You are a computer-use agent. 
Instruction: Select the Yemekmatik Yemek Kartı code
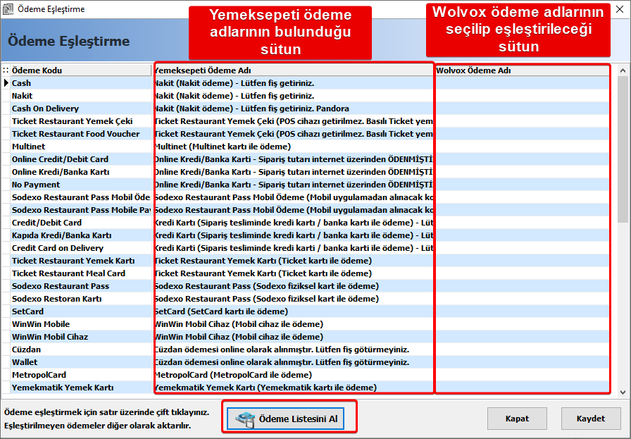pyautogui.click(x=81, y=388)
